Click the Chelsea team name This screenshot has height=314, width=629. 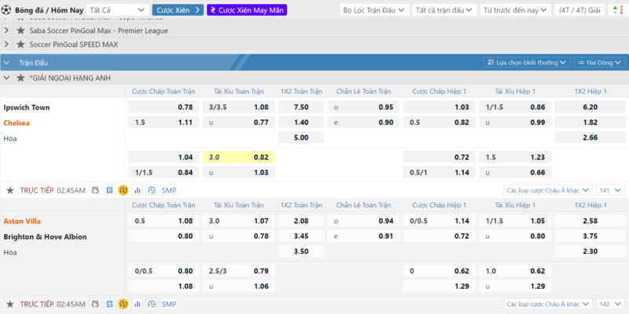17,123
